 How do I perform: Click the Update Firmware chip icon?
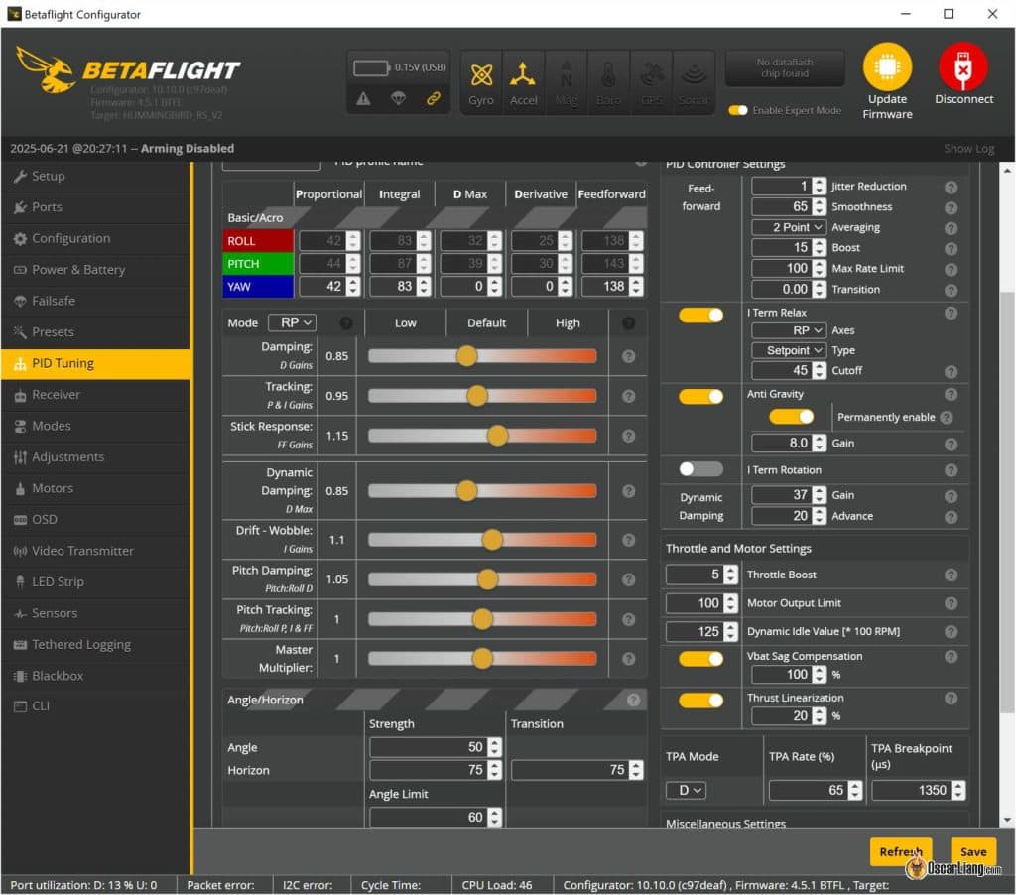[887, 66]
